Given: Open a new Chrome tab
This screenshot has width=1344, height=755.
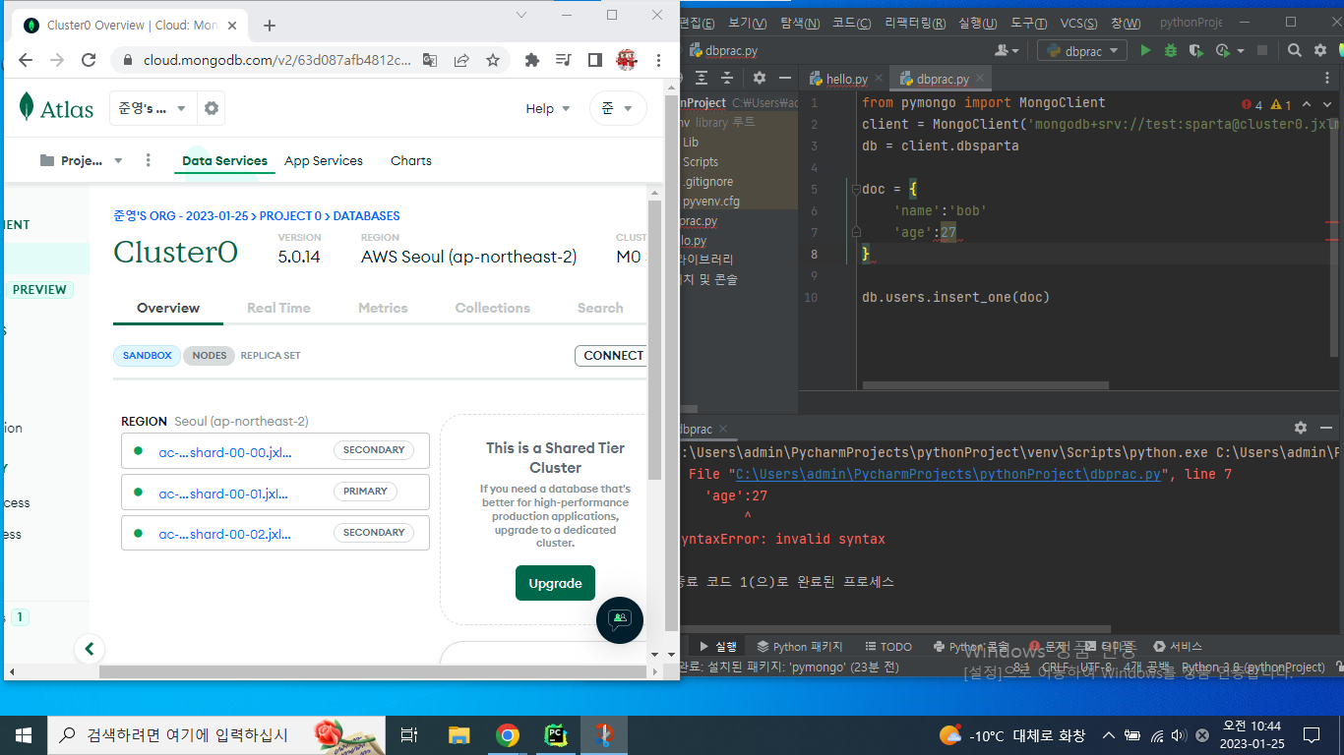Looking at the screenshot, I should point(270,26).
